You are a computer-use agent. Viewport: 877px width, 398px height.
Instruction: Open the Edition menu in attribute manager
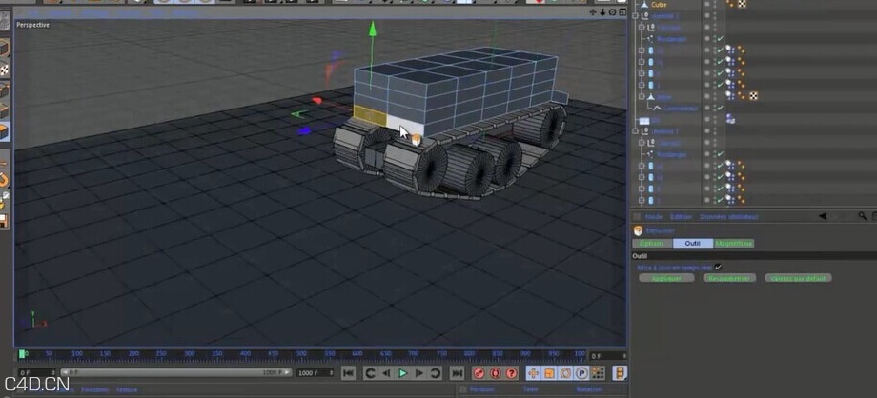coord(681,217)
